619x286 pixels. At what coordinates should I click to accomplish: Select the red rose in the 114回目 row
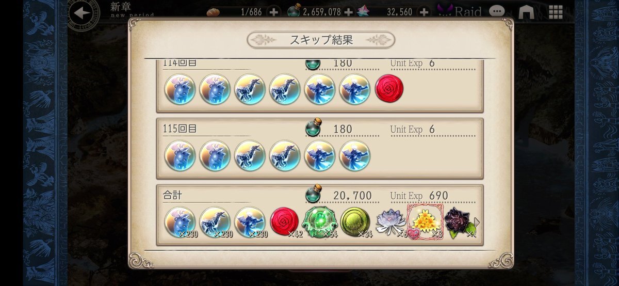389,89
